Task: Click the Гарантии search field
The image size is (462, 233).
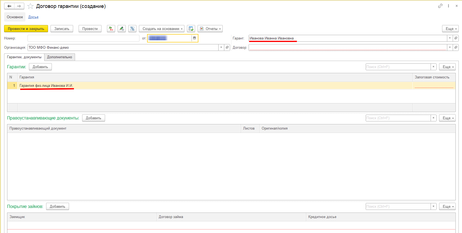Action: pos(398,67)
